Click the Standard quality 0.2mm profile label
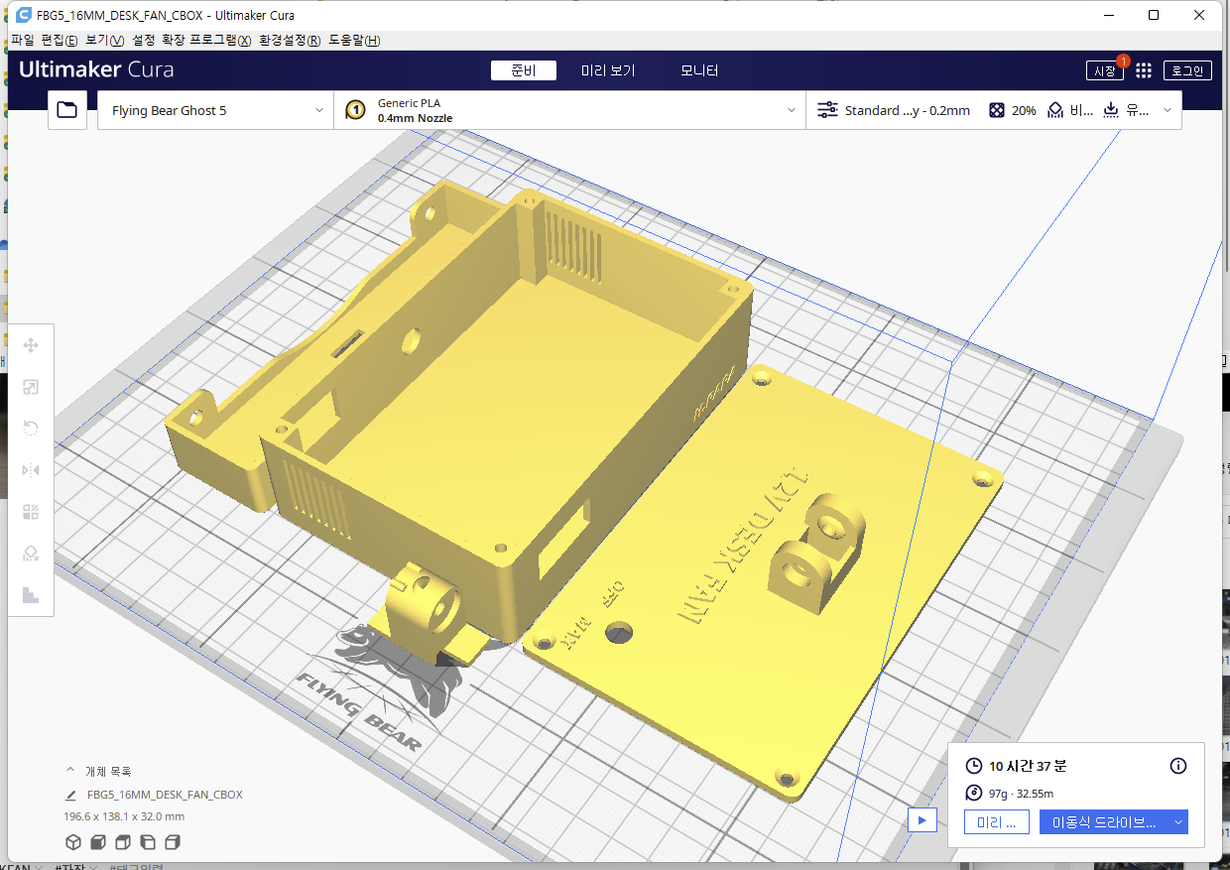The width and height of the screenshot is (1230, 870). coord(908,110)
